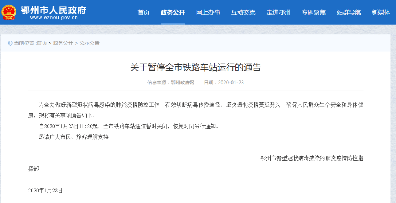Click the location pin icon in breadcrumb
Image resolution: width=396 pixels, height=203 pixels.
(10, 43)
